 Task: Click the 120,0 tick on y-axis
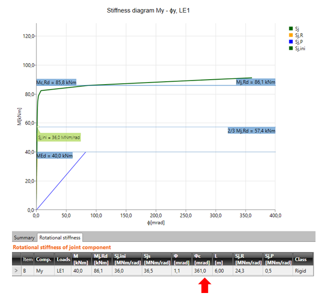[28, 36]
